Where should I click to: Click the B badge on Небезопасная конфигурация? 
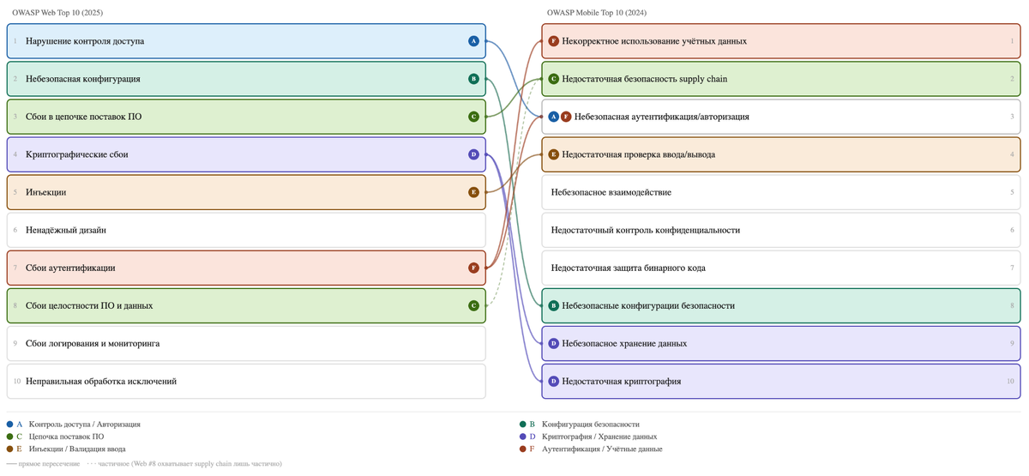pyautogui.click(x=473, y=79)
